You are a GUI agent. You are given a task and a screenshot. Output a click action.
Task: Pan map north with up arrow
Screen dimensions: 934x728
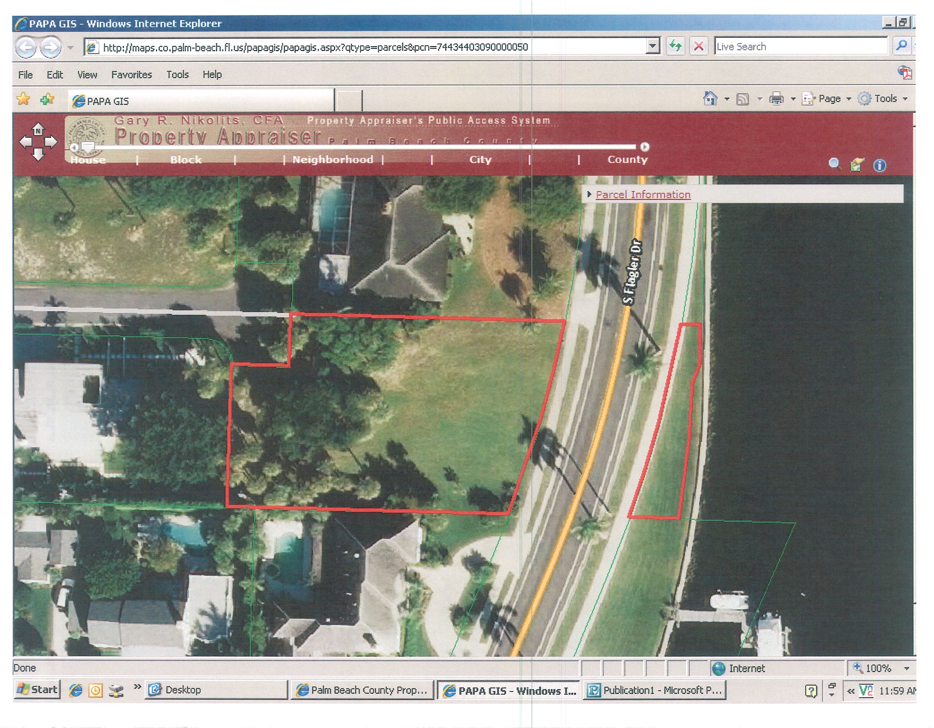38,129
